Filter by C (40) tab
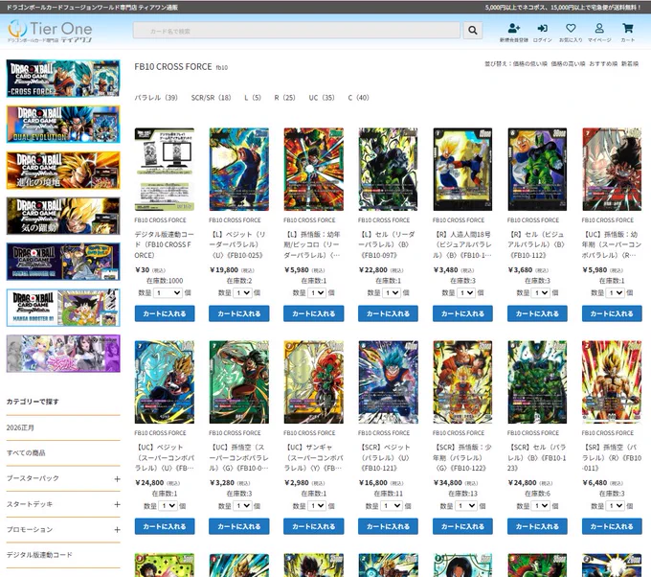This screenshot has width=651, height=577. 358,98
